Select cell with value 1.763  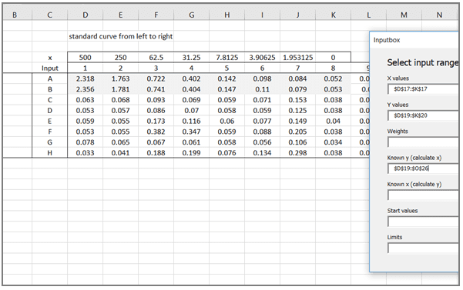[120, 78]
